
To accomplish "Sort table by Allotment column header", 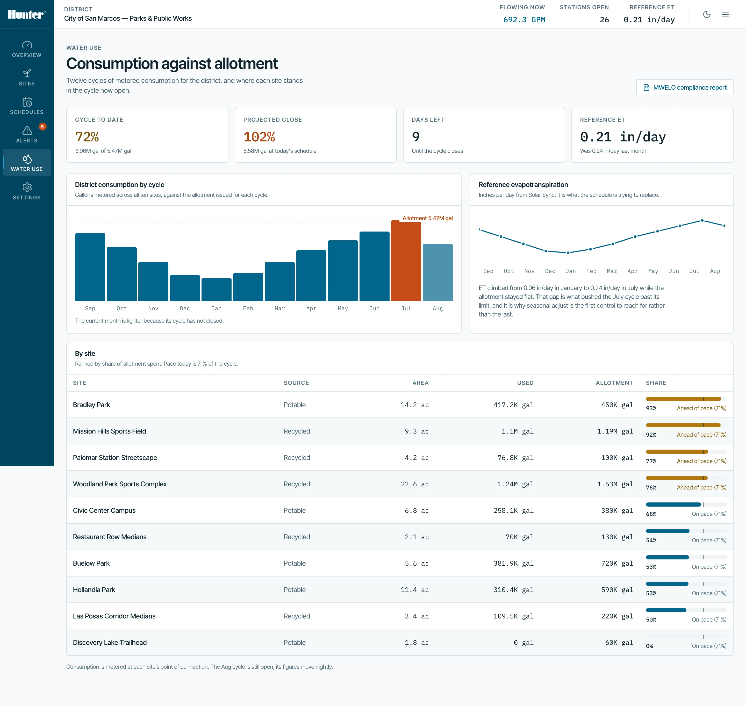I will tap(614, 383).
